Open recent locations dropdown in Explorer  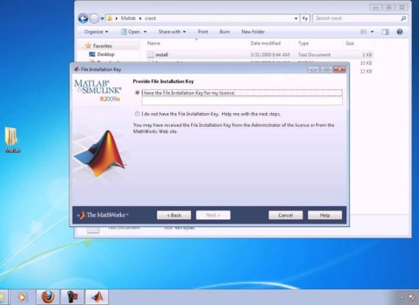pyautogui.click(x=103, y=19)
